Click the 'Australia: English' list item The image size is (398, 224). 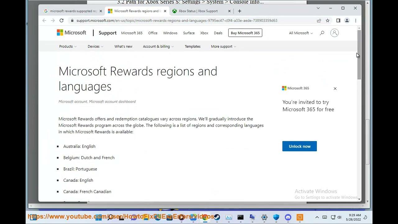tap(79, 146)
